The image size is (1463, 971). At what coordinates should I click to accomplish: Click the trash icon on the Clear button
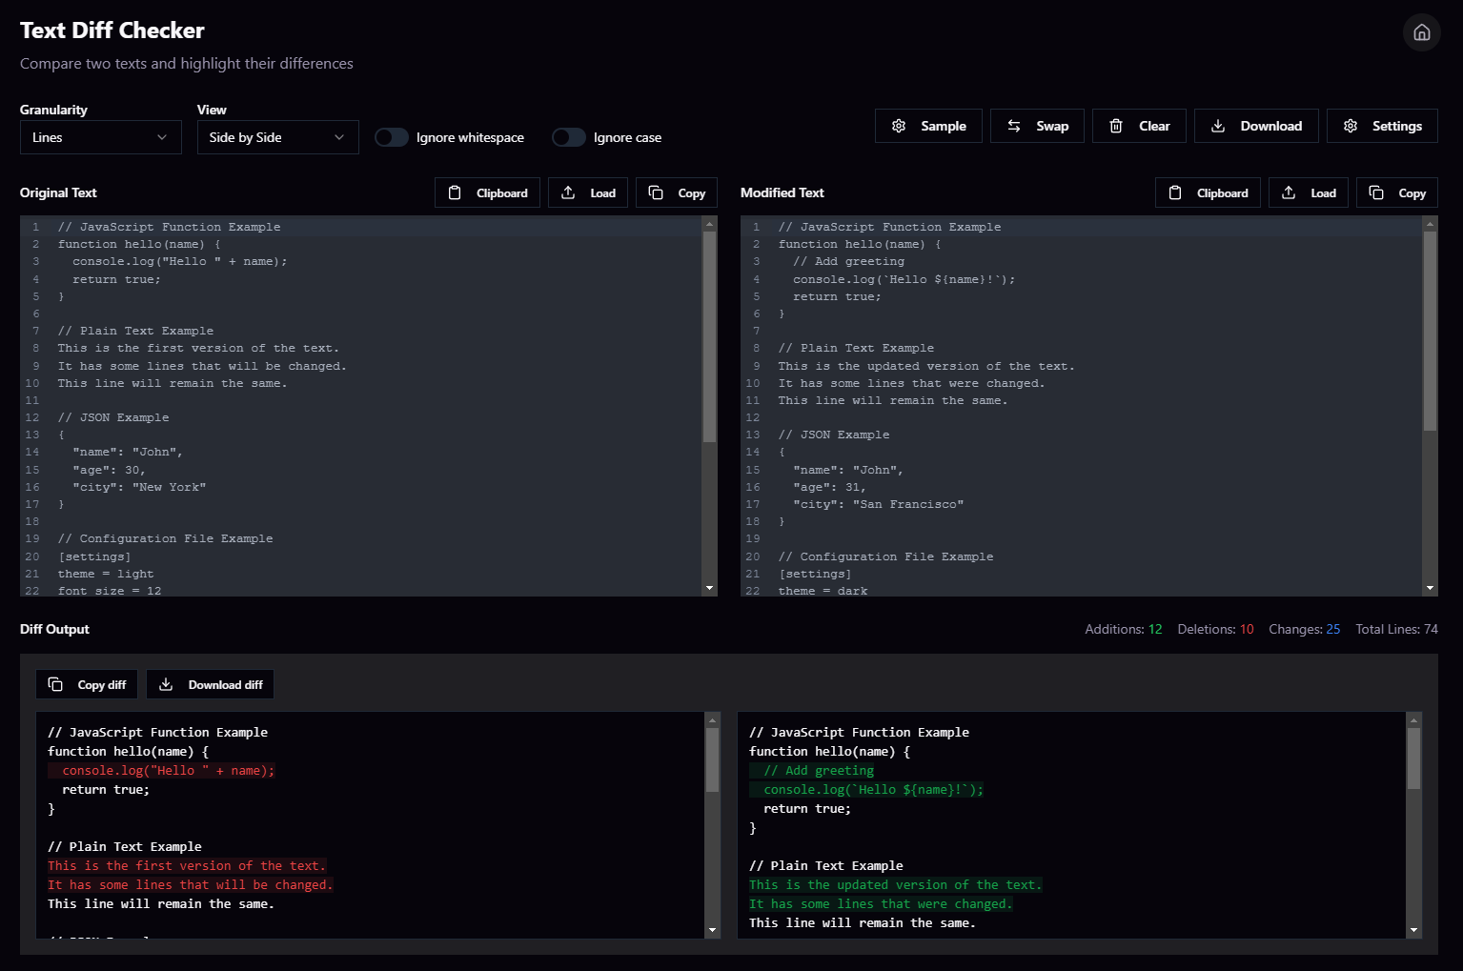click(1115, 125)
